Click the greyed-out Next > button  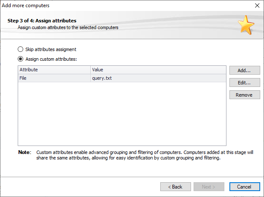point(209,187)
